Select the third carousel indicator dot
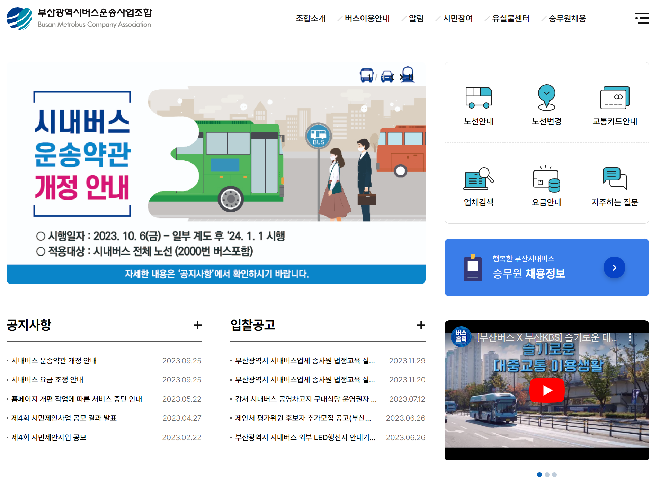Viewport: 651px width, 482px height. pos(554,475)
